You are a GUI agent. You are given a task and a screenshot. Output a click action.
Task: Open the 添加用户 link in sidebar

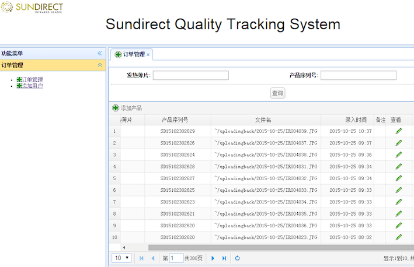point(32,86)
